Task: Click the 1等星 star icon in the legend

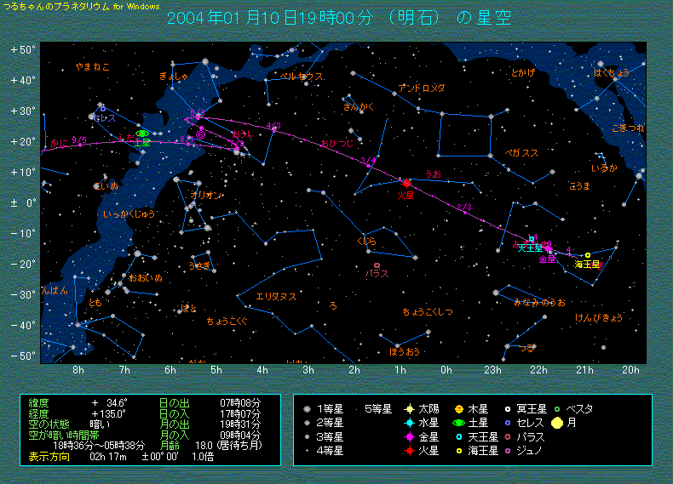Action: click(x=307, y=409)
